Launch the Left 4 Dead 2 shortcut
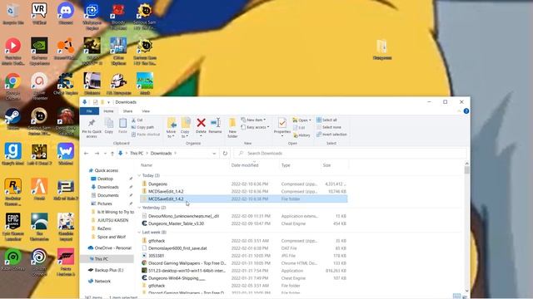 (39, 154)
